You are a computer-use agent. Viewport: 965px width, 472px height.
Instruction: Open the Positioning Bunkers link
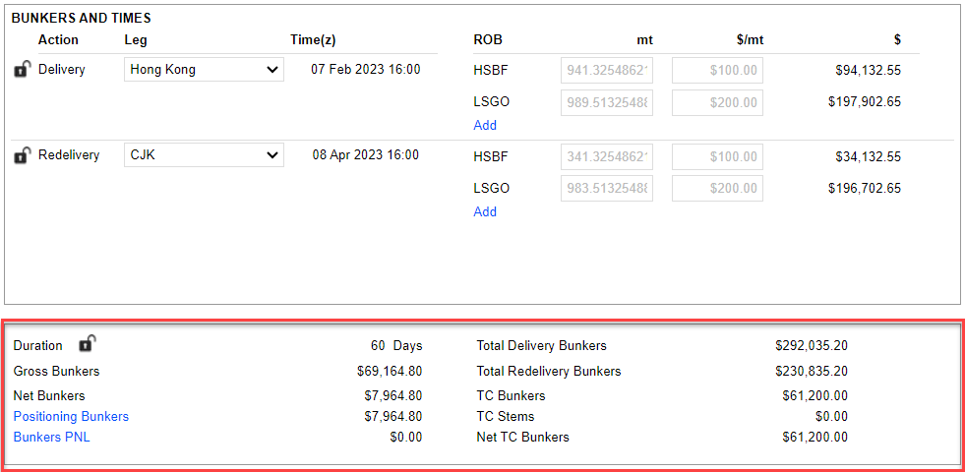point(71,416)
